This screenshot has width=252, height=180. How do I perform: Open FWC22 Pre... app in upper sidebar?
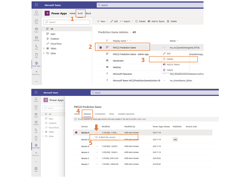click(36, 73)
